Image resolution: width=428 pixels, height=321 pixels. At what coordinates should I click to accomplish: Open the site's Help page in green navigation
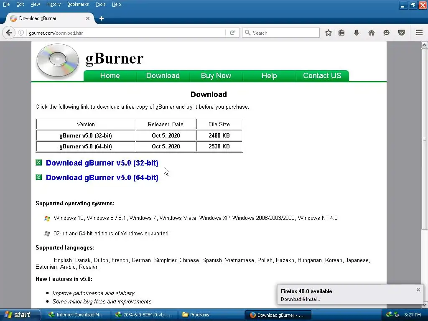click(269, 76)
